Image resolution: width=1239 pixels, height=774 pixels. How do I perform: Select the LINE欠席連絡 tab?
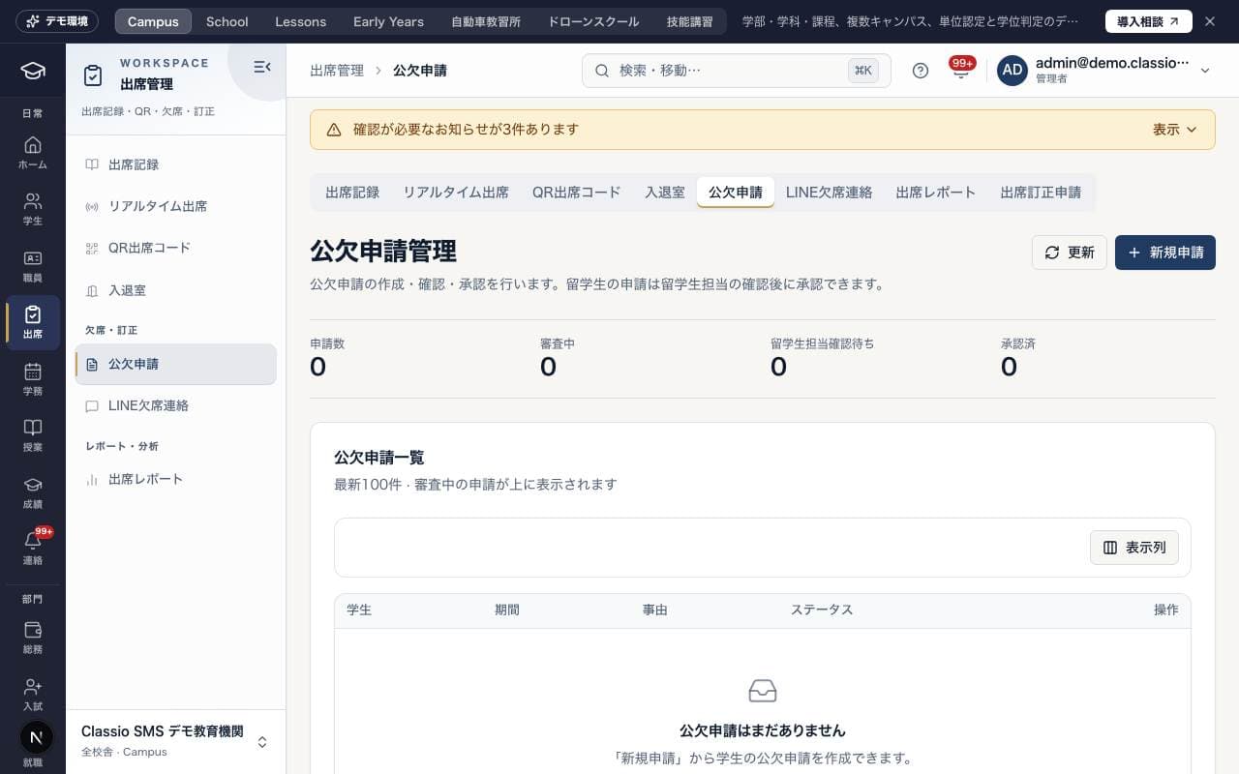pyautogui.click(x=829, y=192)
